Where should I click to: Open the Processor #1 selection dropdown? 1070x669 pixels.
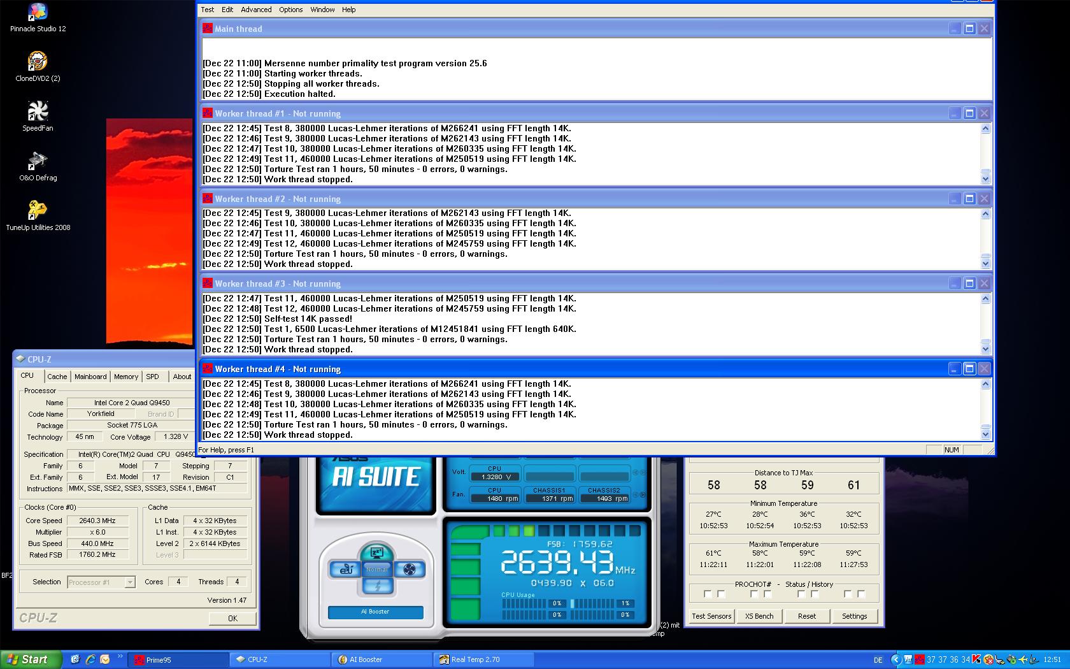[x=130, y=582]
